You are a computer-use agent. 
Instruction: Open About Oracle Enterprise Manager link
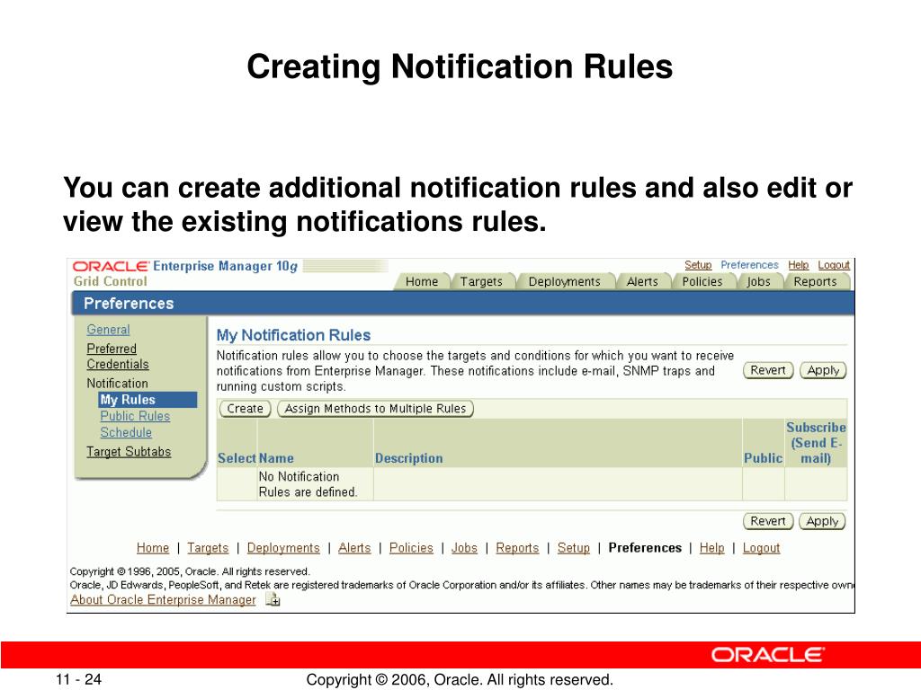[164, 599]
